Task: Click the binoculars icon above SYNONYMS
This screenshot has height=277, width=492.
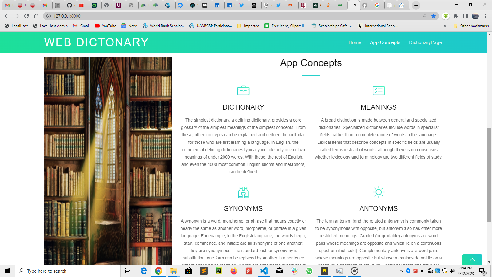Action: (x=243, y=192)
